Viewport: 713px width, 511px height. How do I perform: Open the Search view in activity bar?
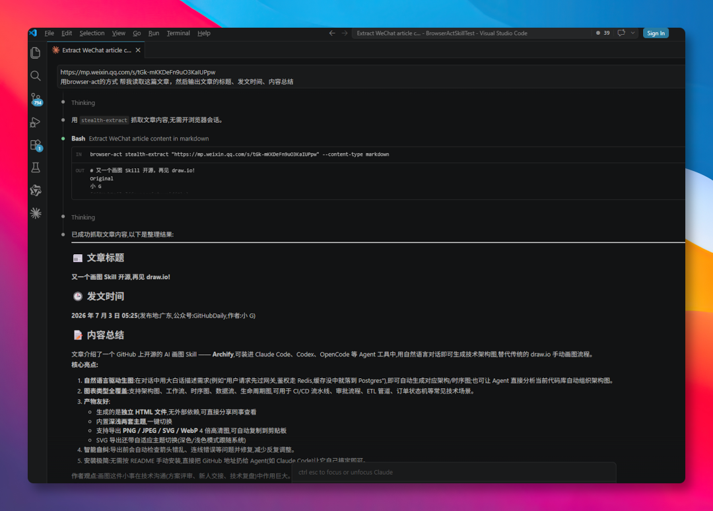36,75
